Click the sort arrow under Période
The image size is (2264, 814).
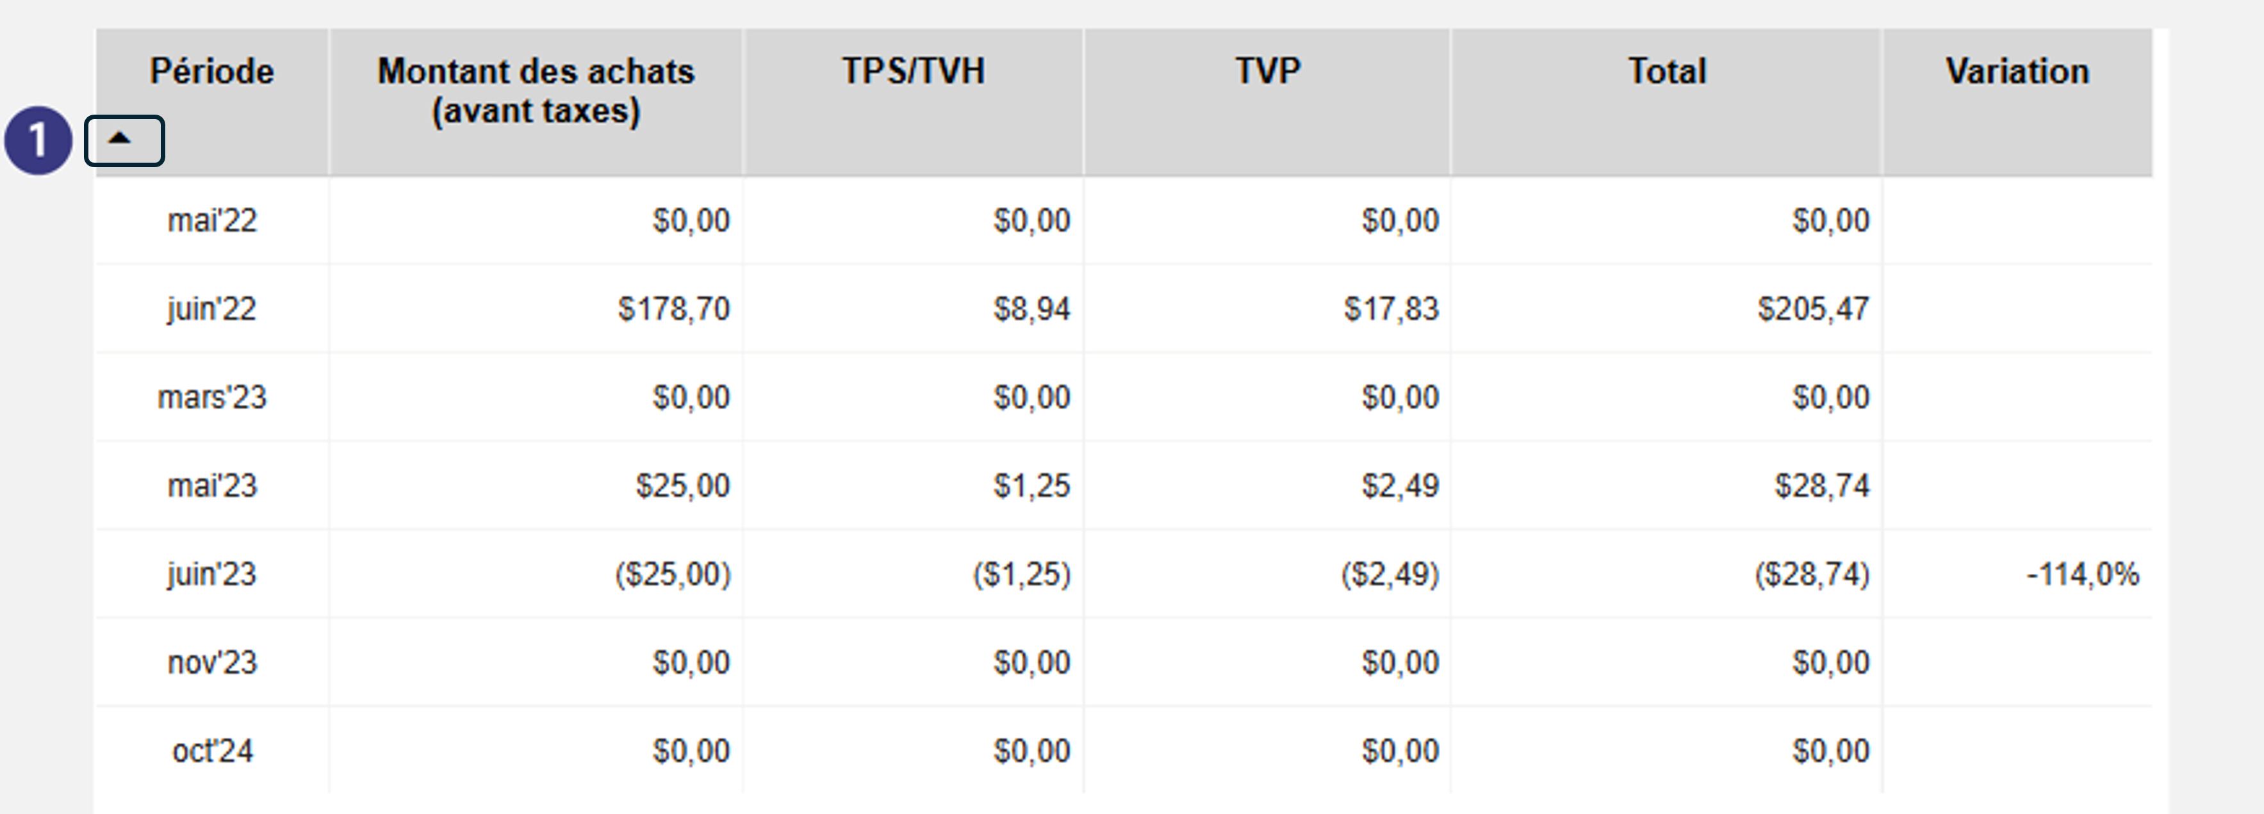[120, 138]
